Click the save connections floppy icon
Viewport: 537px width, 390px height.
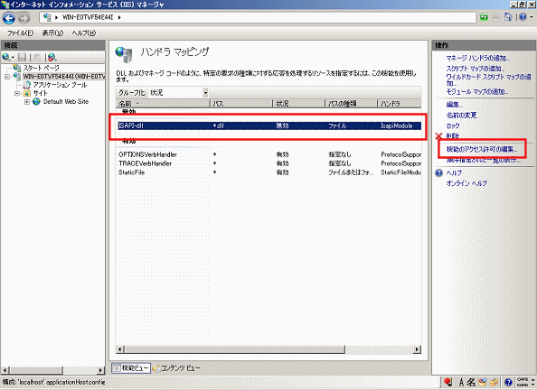(x=23, y=57)
